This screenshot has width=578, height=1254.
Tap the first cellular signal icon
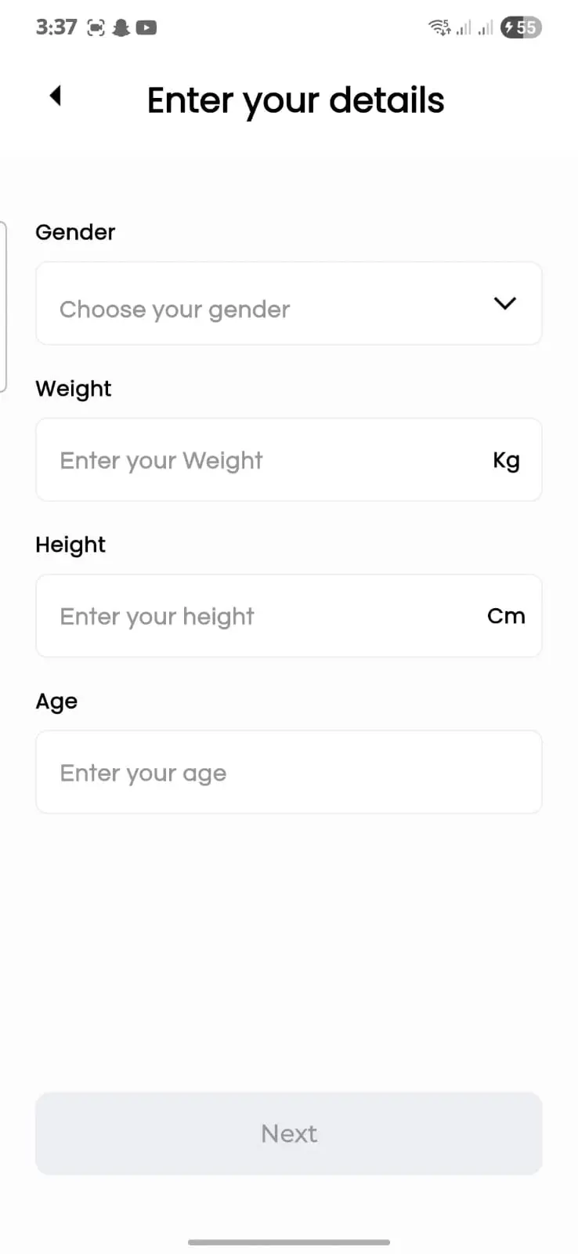pyautogui.click(x=464, y=28)
